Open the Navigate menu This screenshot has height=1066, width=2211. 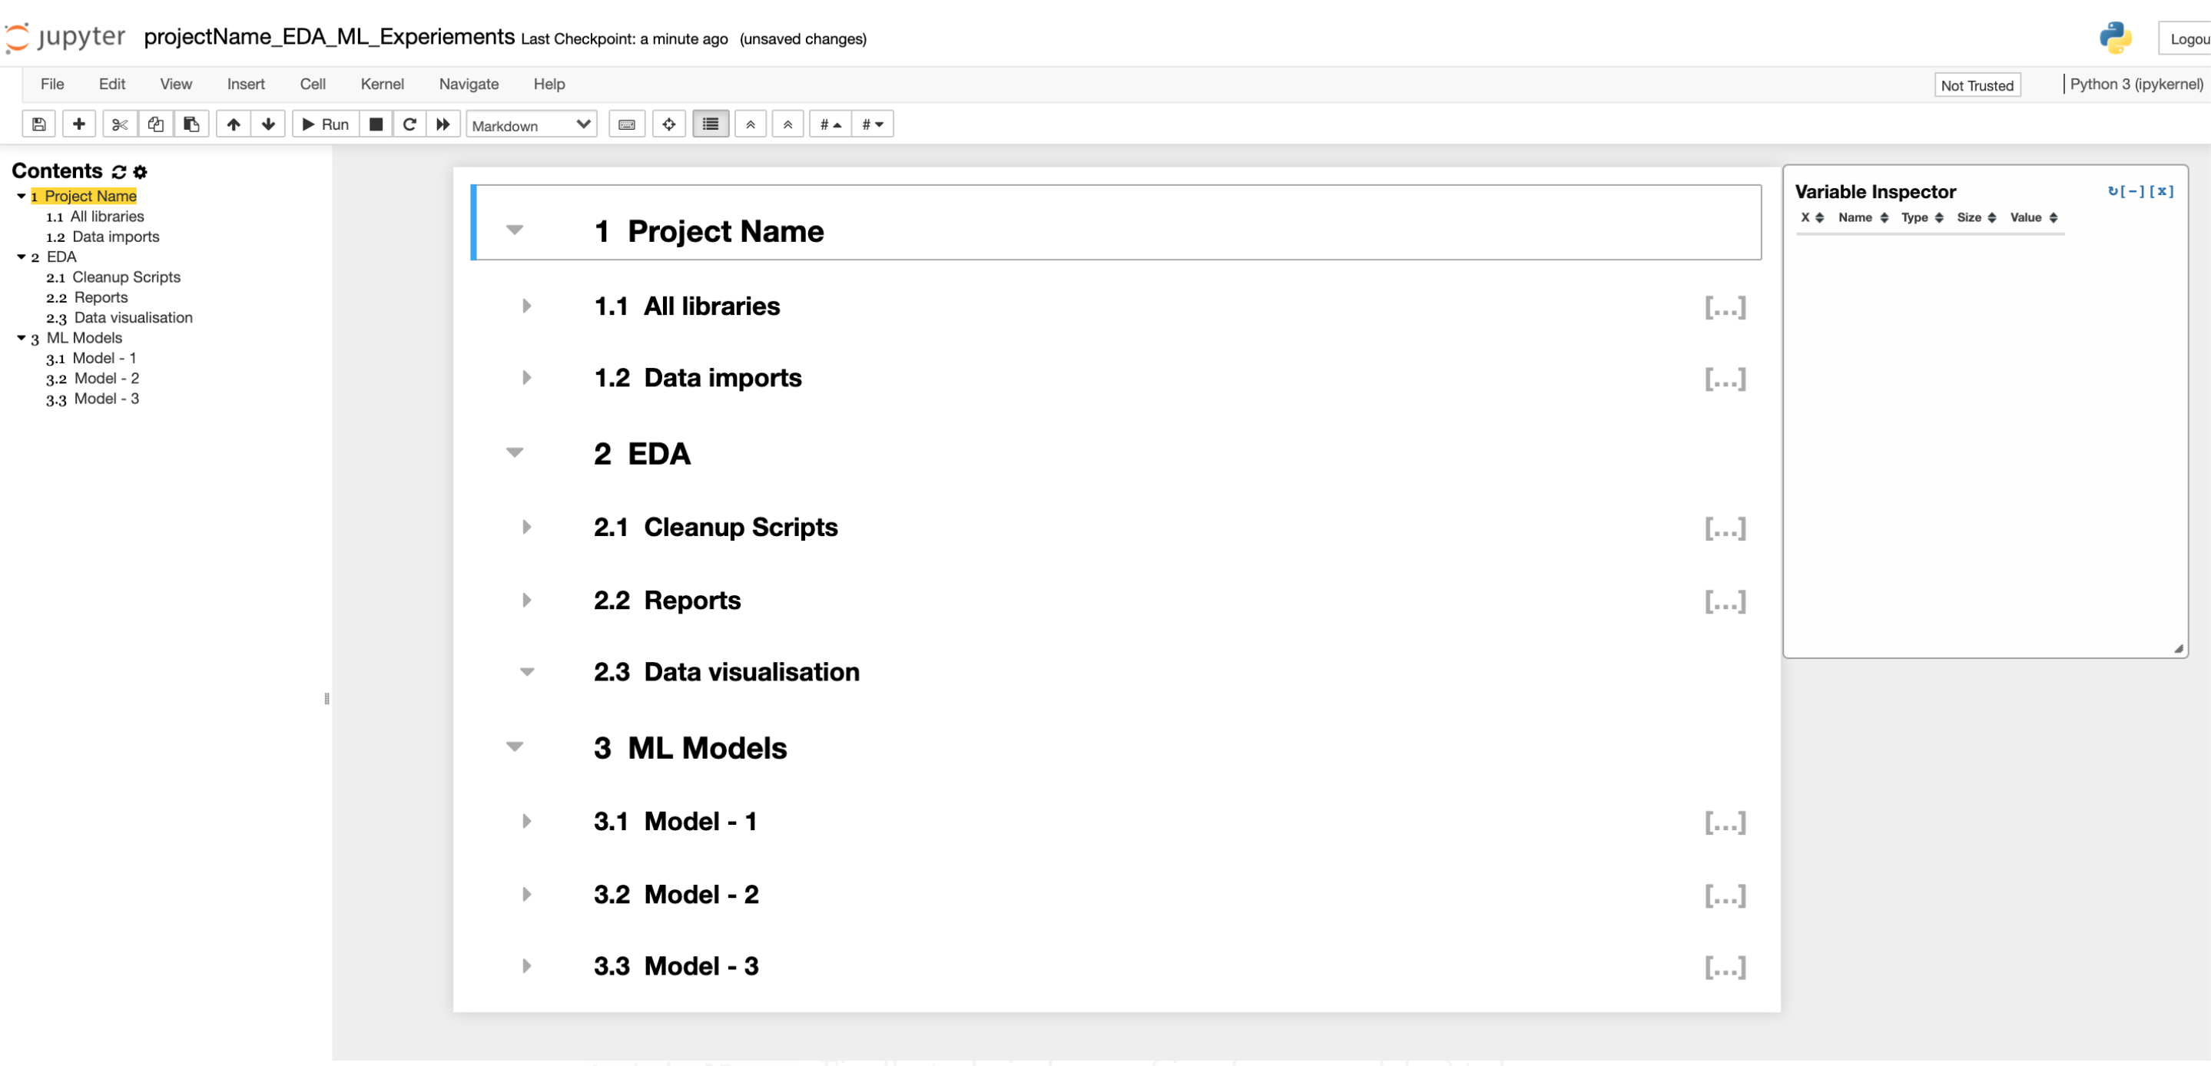[x=468, y=84]
